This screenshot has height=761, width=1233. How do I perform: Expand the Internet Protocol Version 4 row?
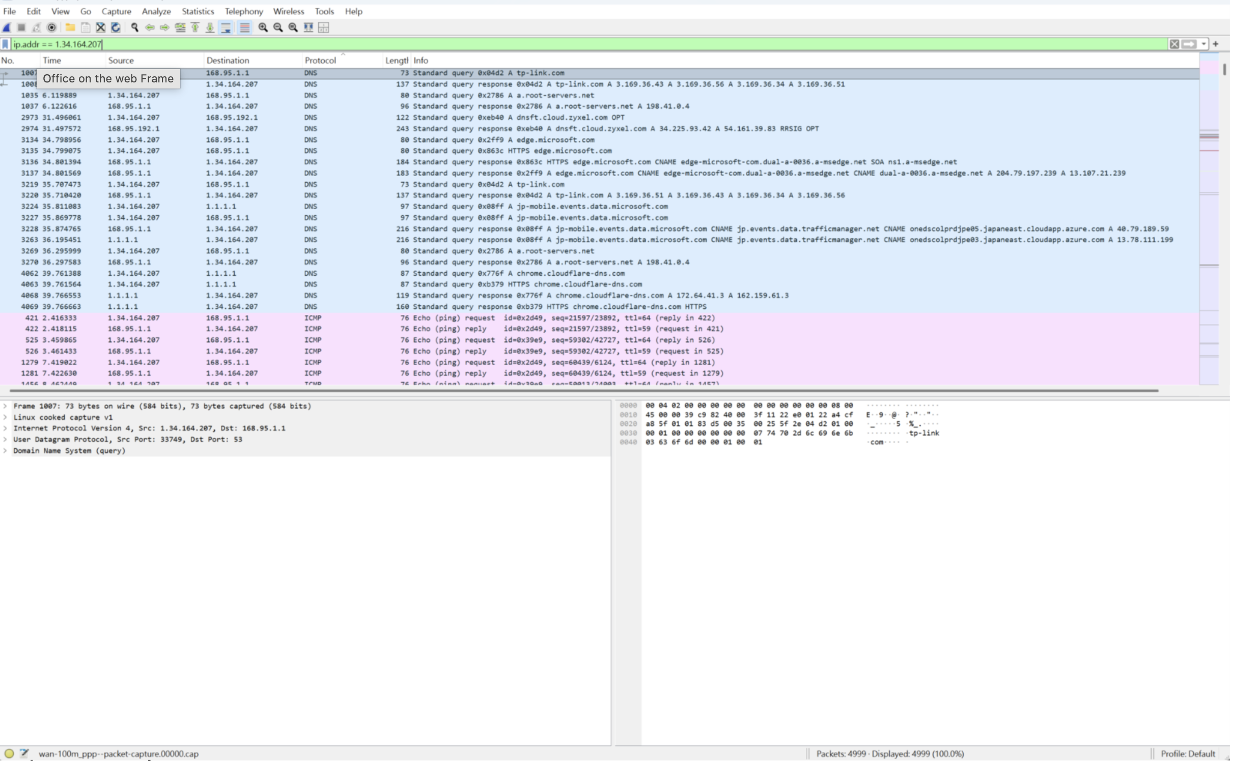[5, 429]
